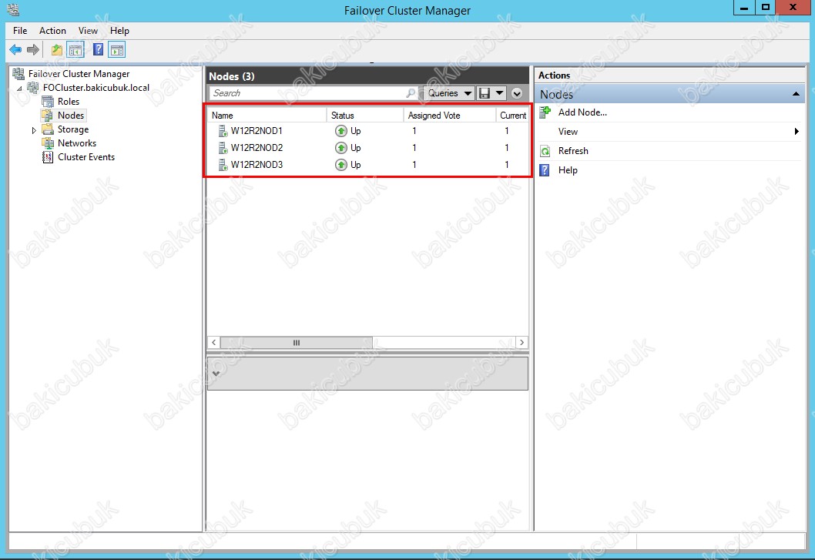Select Roles in the console tree
Viewport: 815px width, 560px height.
point(68,102)
